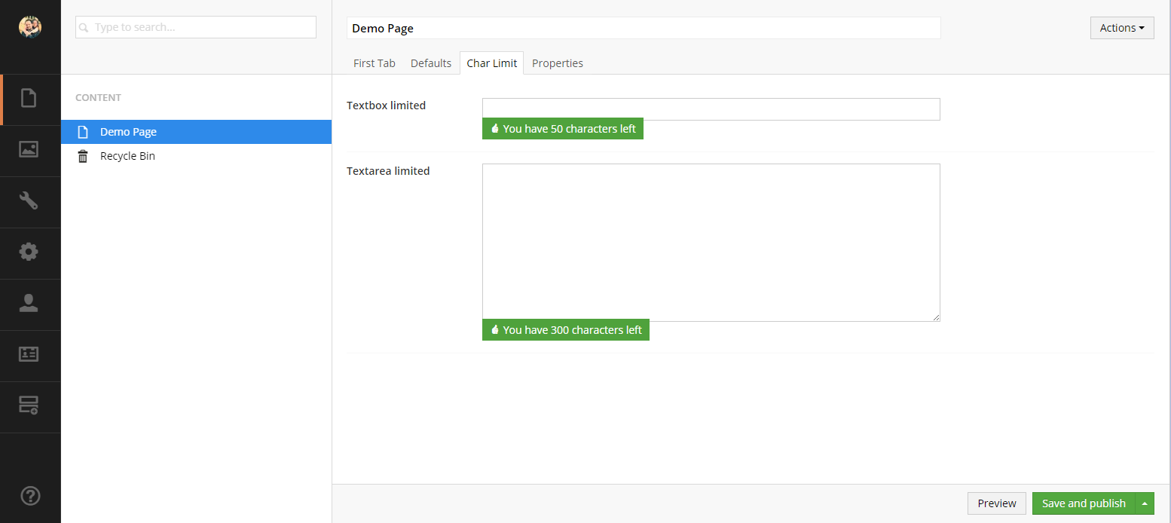Click the Save and publish button

1084,503
